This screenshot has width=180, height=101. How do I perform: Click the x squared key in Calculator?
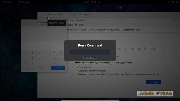coord(55,63)
